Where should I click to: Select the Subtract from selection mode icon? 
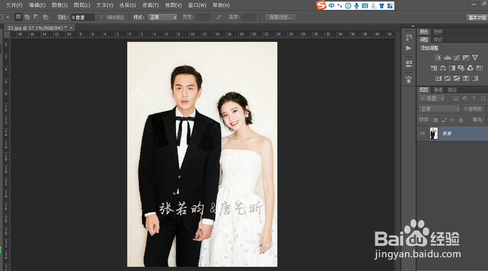click(37, 17)
